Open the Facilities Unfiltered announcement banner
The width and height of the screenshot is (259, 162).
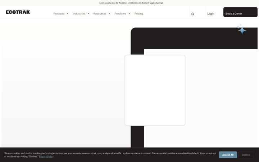(x=131, y=3)
